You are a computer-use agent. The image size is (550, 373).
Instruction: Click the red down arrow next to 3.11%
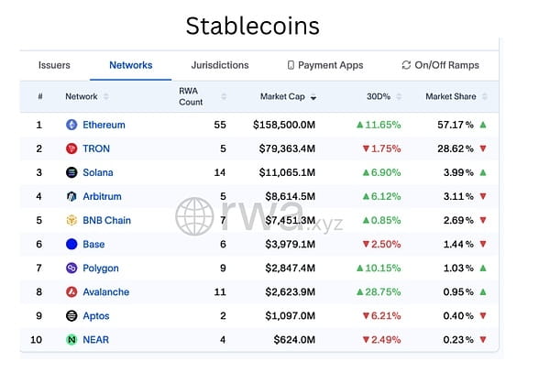(x=483, y=196)
